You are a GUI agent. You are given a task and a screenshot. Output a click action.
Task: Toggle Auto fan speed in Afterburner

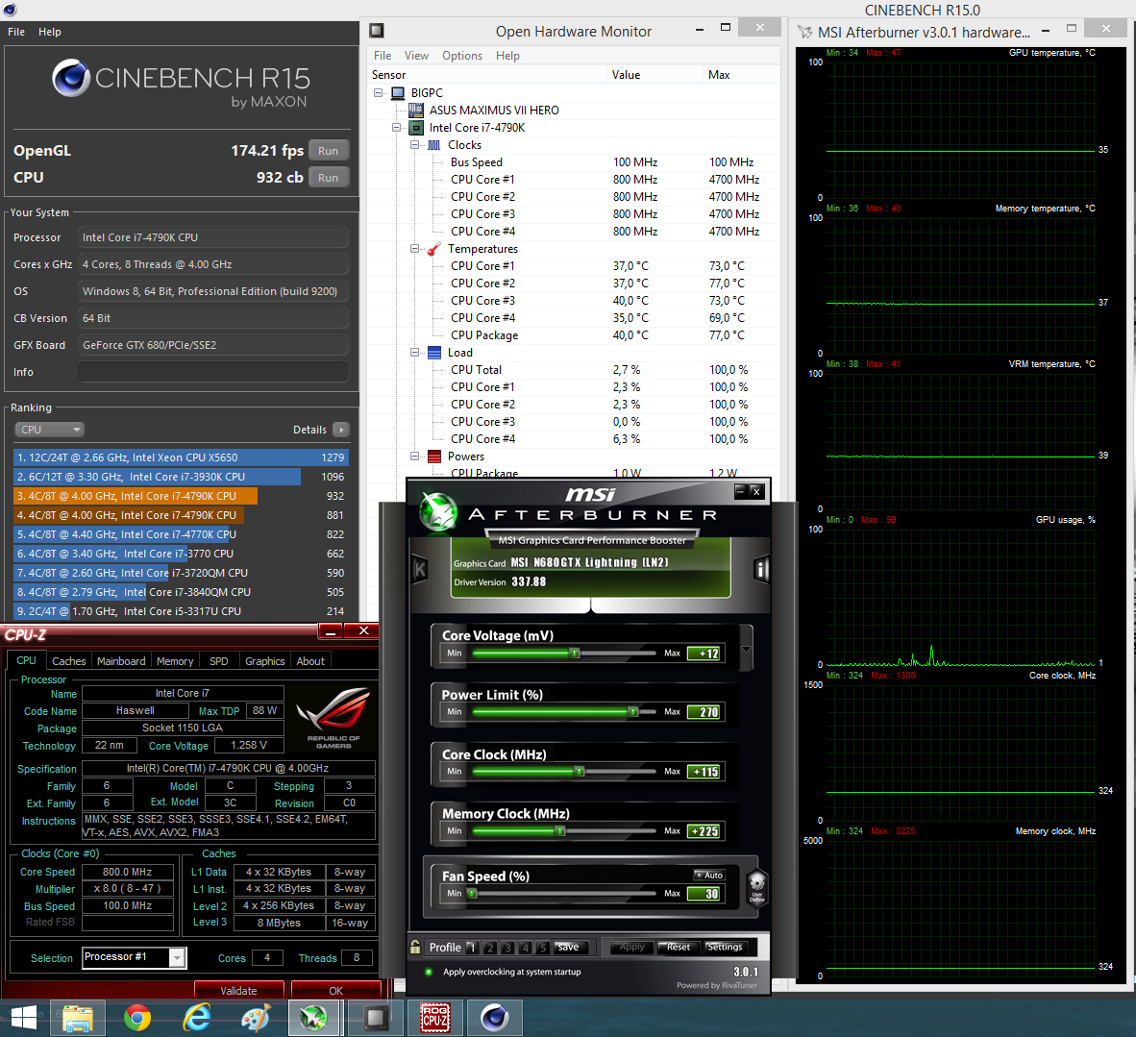pyautogui.click(x=708, y=875)
